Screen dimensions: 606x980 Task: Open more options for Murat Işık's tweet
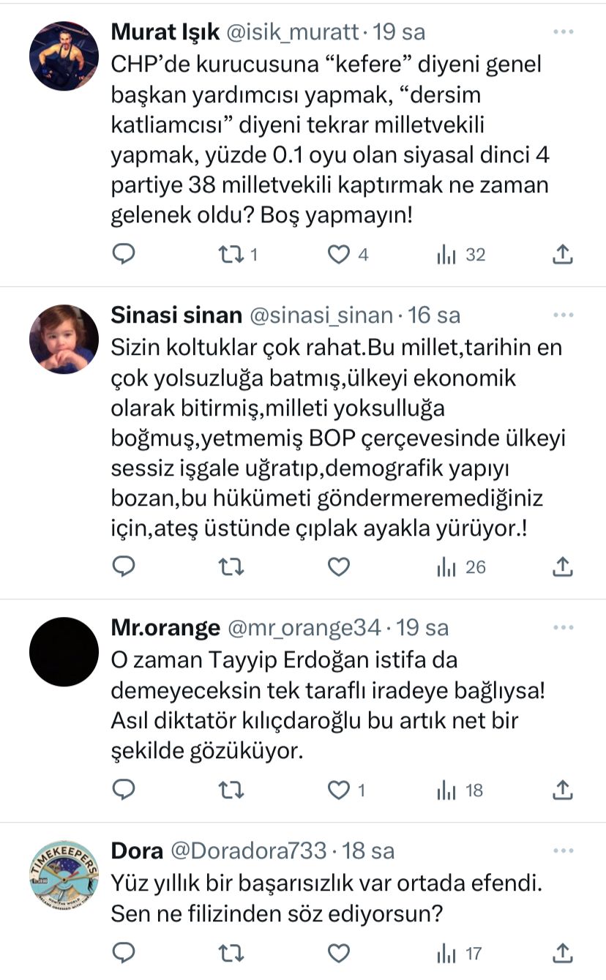563,32
